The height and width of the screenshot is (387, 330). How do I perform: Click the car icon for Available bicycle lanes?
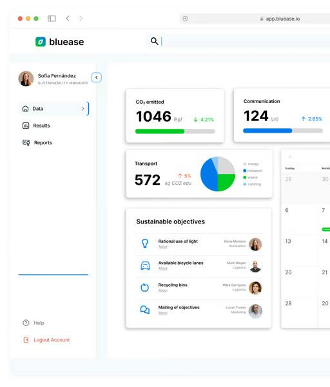(x=145, y=265)
